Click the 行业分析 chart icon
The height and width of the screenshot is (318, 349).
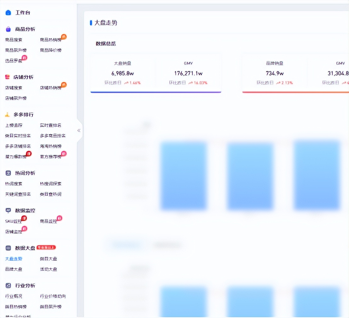pyautogui.click(x=9, y=286)
